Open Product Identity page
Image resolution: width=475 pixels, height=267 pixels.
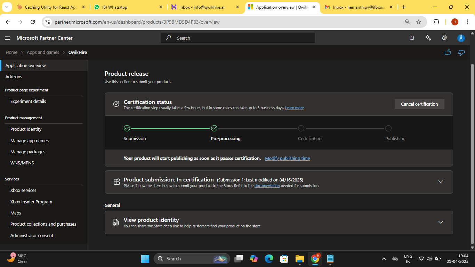pos(26,129)
